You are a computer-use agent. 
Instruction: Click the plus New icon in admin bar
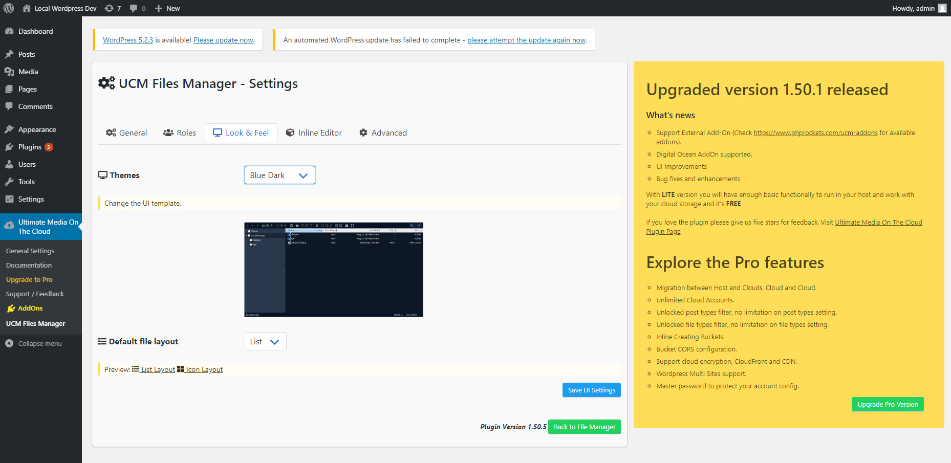click(x=159, y=8)
